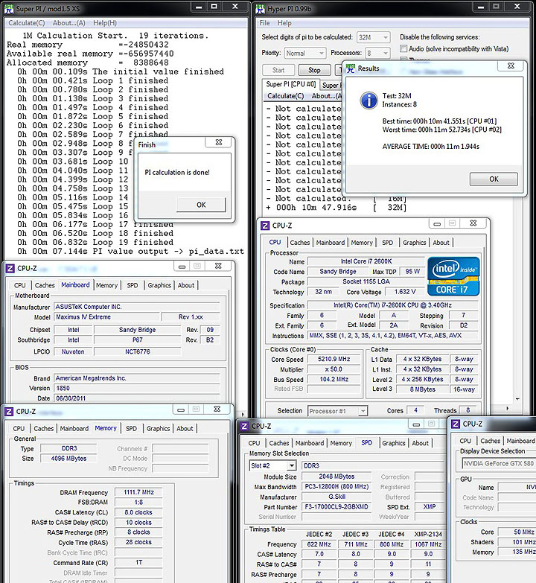Screen dimensions: 536x583
Task: Click the Maximus IV Extreme model field
Action: 107,317
